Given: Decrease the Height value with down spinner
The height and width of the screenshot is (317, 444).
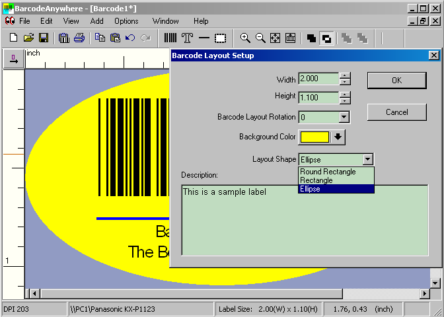Looking at the screenshot, I should point(345,101).
